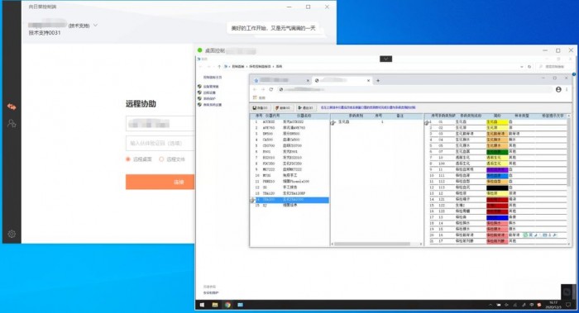Viewport: 579px width, 313px height.
Task: Open settings gear in the dark sidebar
Action: tap(12, 234)
